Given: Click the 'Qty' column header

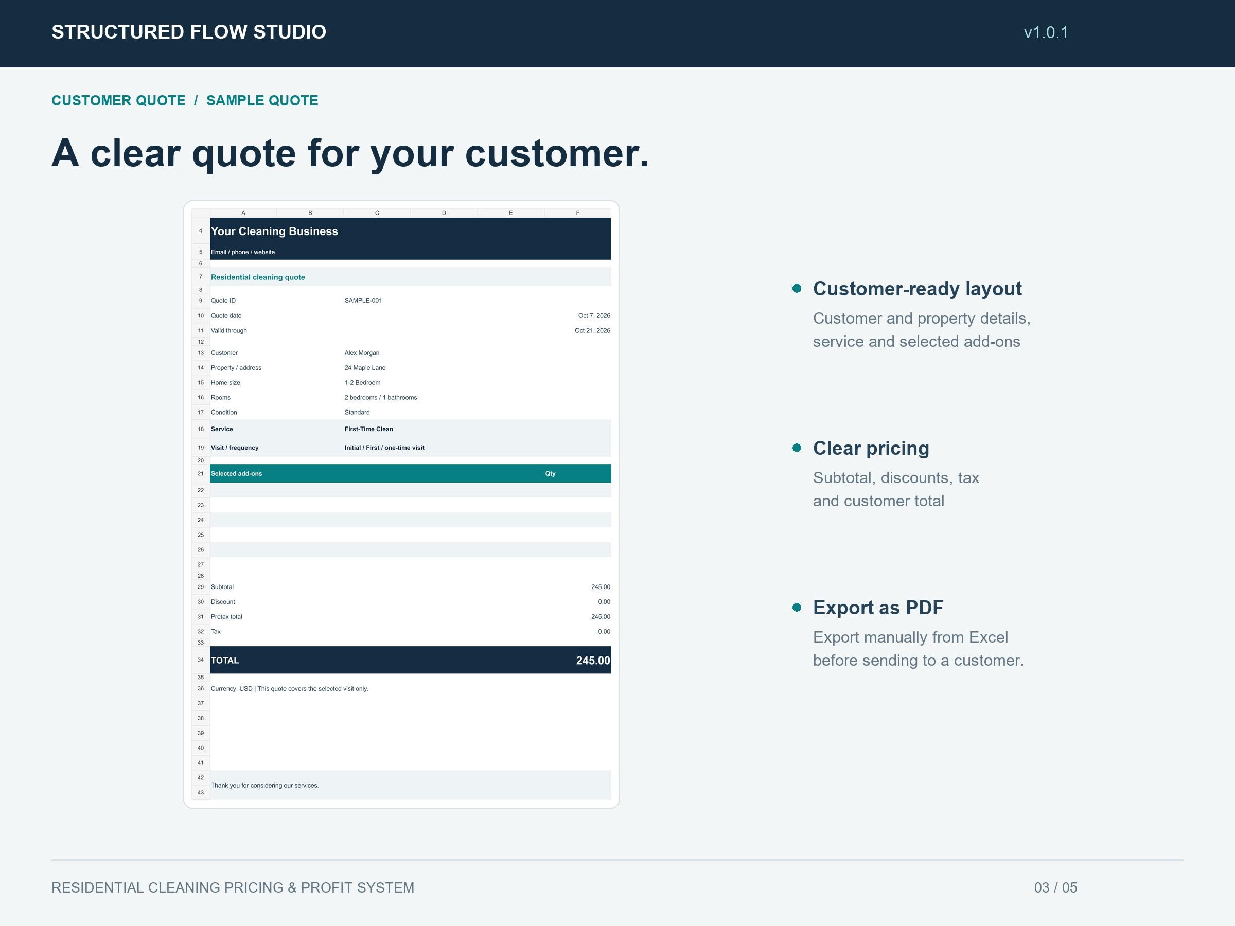Looking at the screenshot, I should tap(551, 474).
